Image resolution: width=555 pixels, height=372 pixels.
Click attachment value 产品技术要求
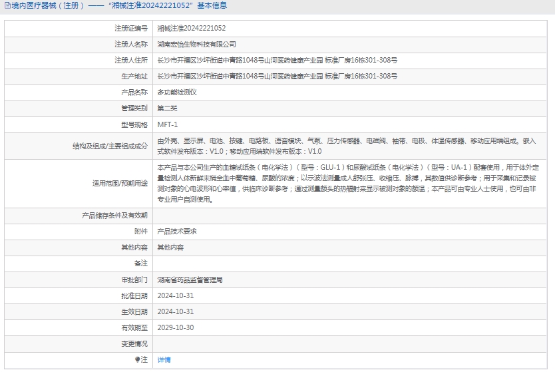tap(176, 232)
